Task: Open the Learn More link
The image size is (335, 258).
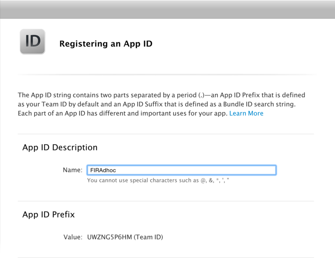Action: pyautogui.click(x=246, y=113)
